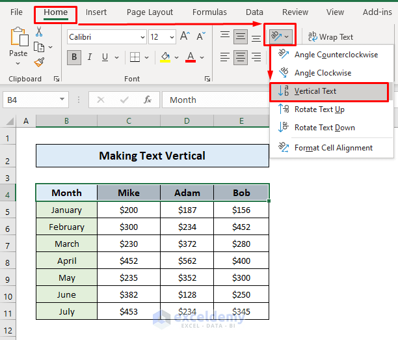This screenshot has width=398, height=340.
Task: Open the Clipboard dialog launcher
Action: pyautogui.click(x=57, y=79)
